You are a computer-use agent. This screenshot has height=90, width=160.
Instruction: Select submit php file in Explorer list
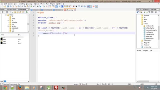(4, 43)
